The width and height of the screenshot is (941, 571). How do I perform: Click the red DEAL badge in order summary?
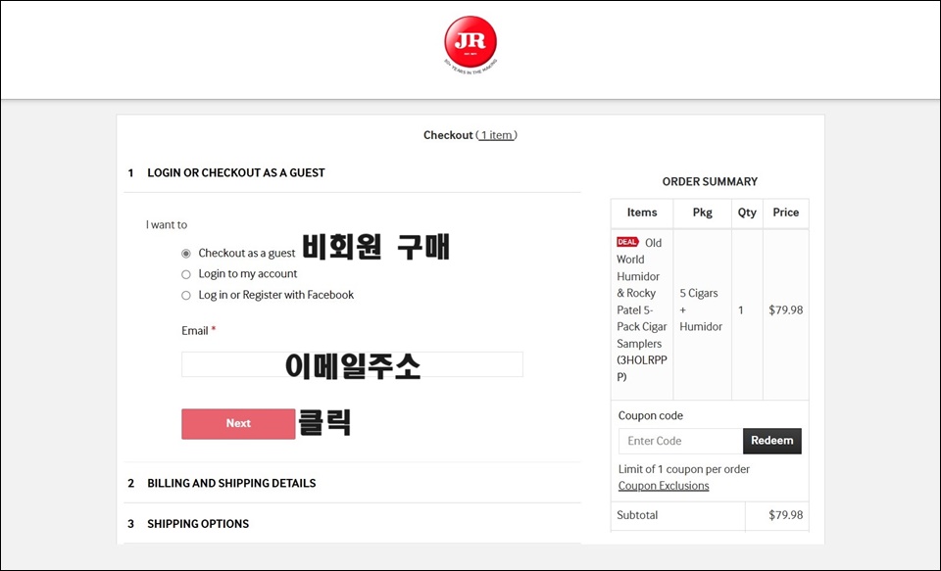point(627,242)
